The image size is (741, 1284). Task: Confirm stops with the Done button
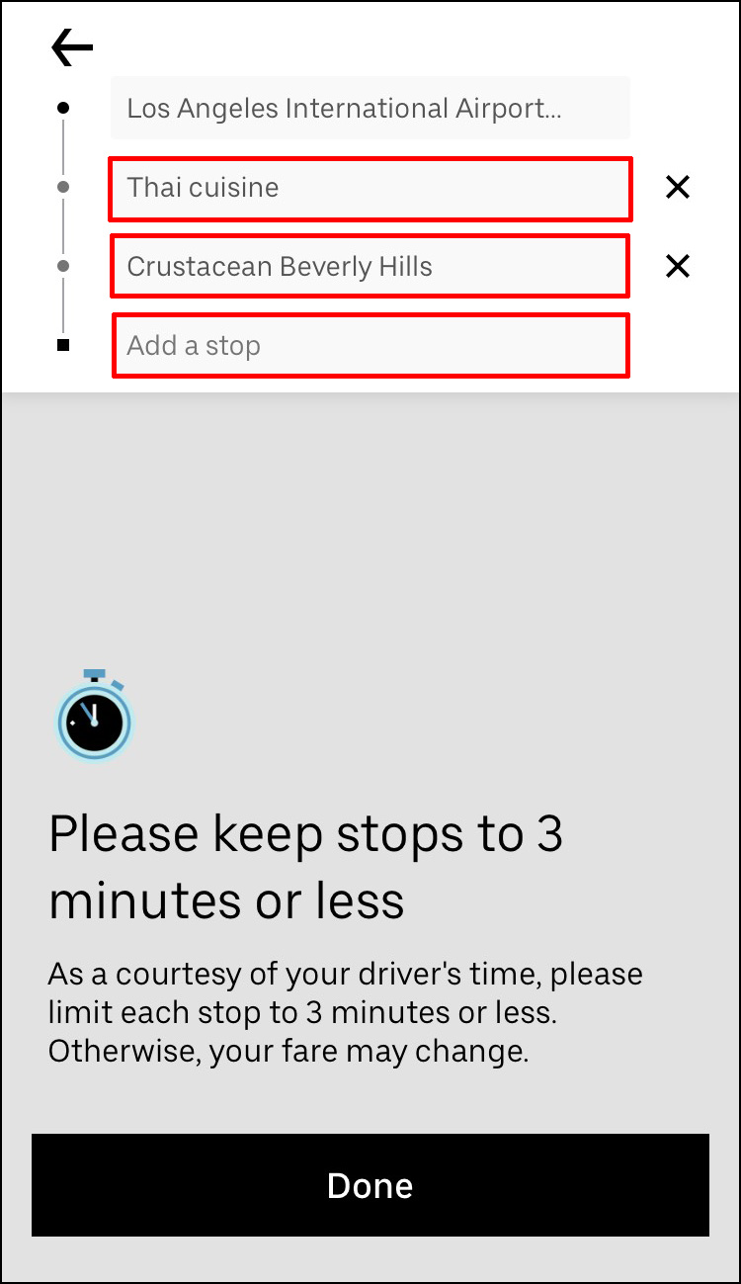[370, 1185]
